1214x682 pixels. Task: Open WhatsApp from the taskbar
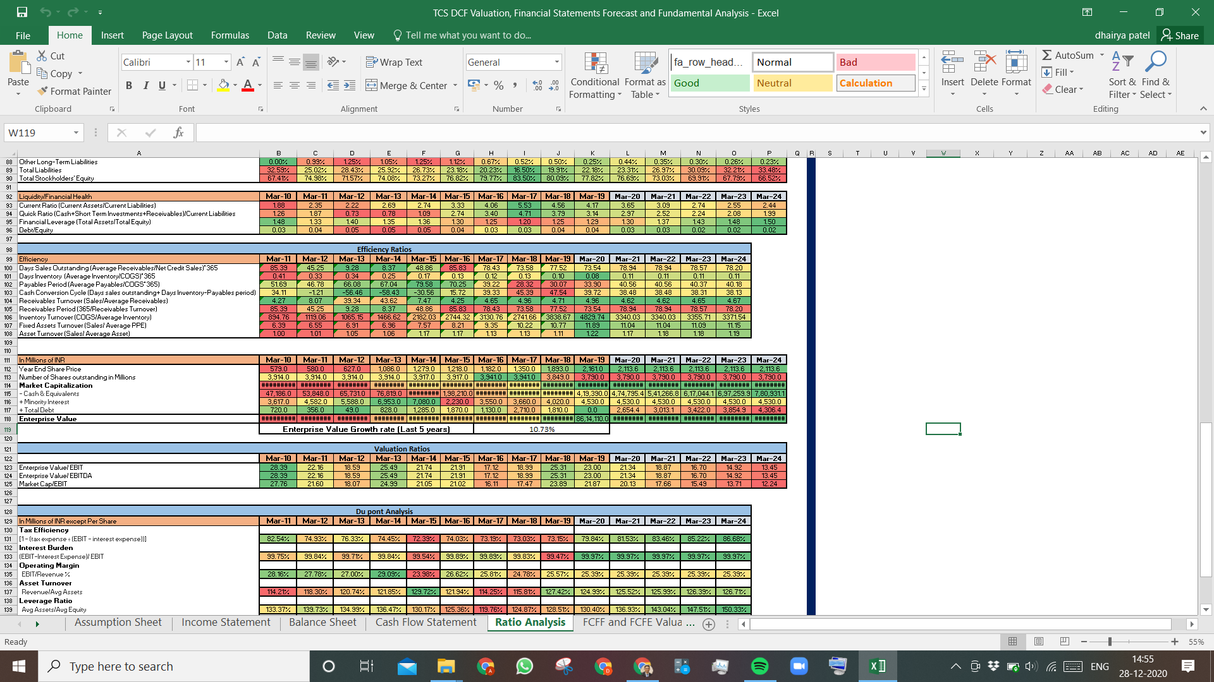[x=524, y=666]
